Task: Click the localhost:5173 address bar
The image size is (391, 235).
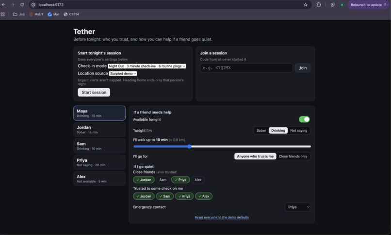Action: pos(170,5)
